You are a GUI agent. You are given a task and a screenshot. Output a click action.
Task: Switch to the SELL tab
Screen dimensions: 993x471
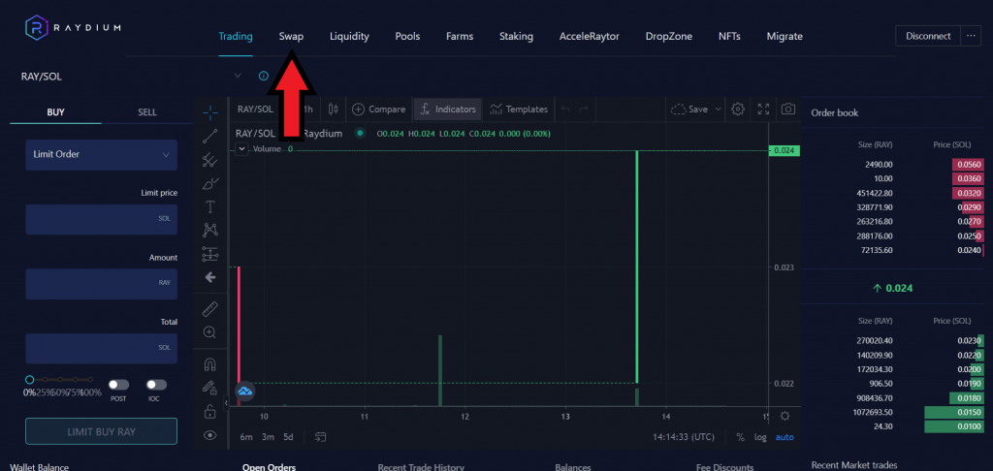pyautogui.click(x=146, y=112)
